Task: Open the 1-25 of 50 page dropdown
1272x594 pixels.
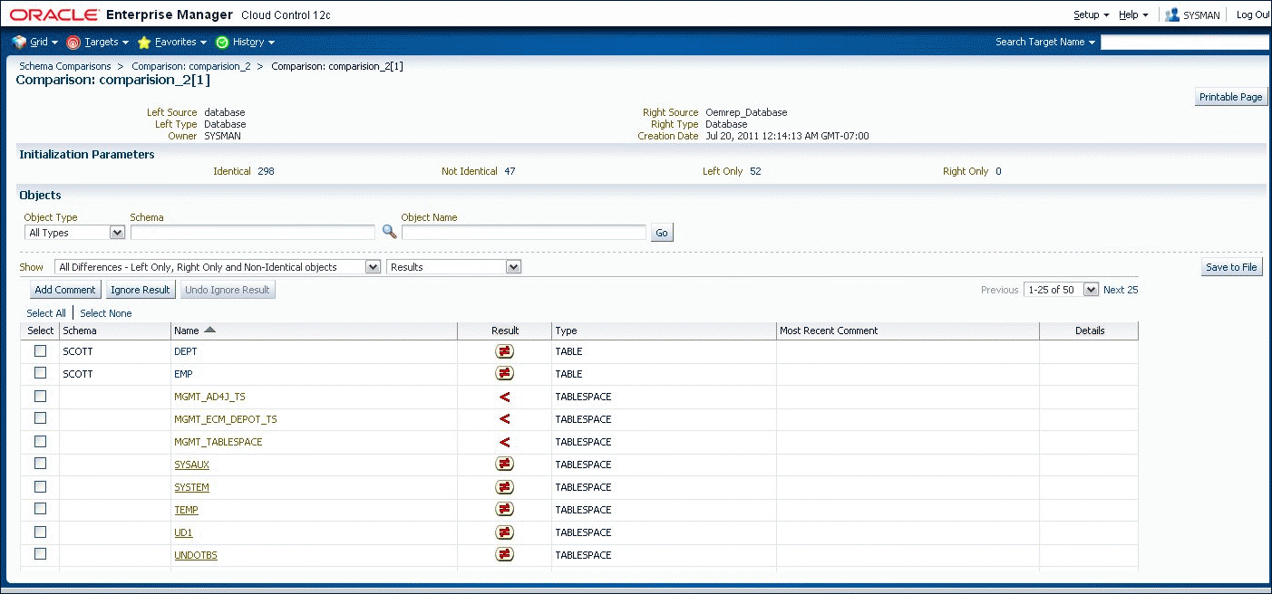Action: click(x=1061, y=290)
